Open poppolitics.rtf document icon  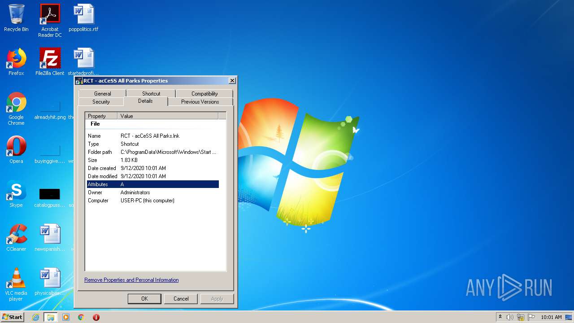point(83,18)
